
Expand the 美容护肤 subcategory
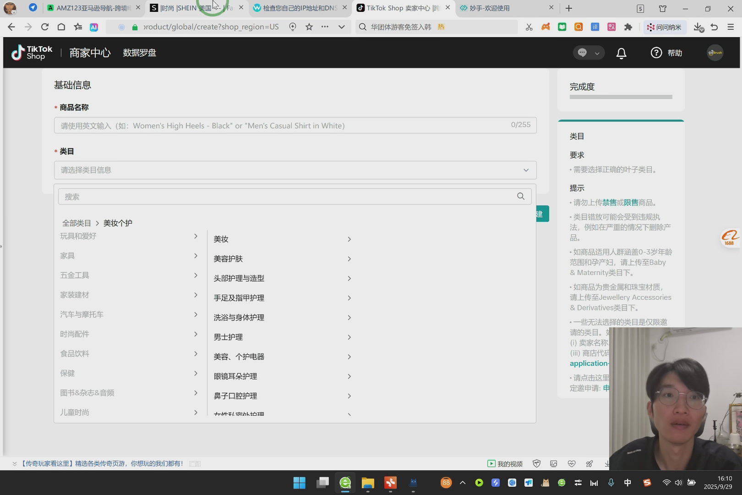click(282, 259)
